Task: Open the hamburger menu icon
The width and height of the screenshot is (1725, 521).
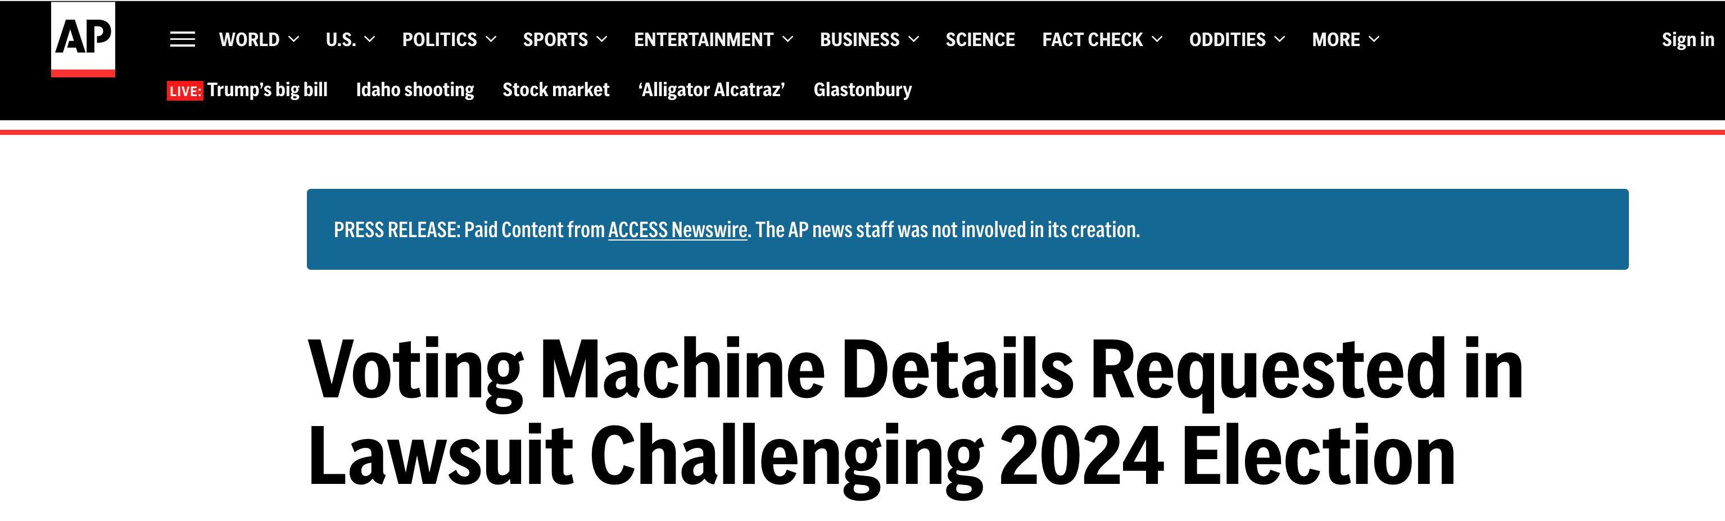Action: click(182, 39)
